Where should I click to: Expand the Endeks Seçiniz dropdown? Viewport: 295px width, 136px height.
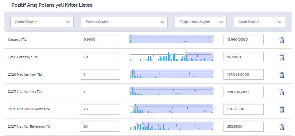point(124,22)
